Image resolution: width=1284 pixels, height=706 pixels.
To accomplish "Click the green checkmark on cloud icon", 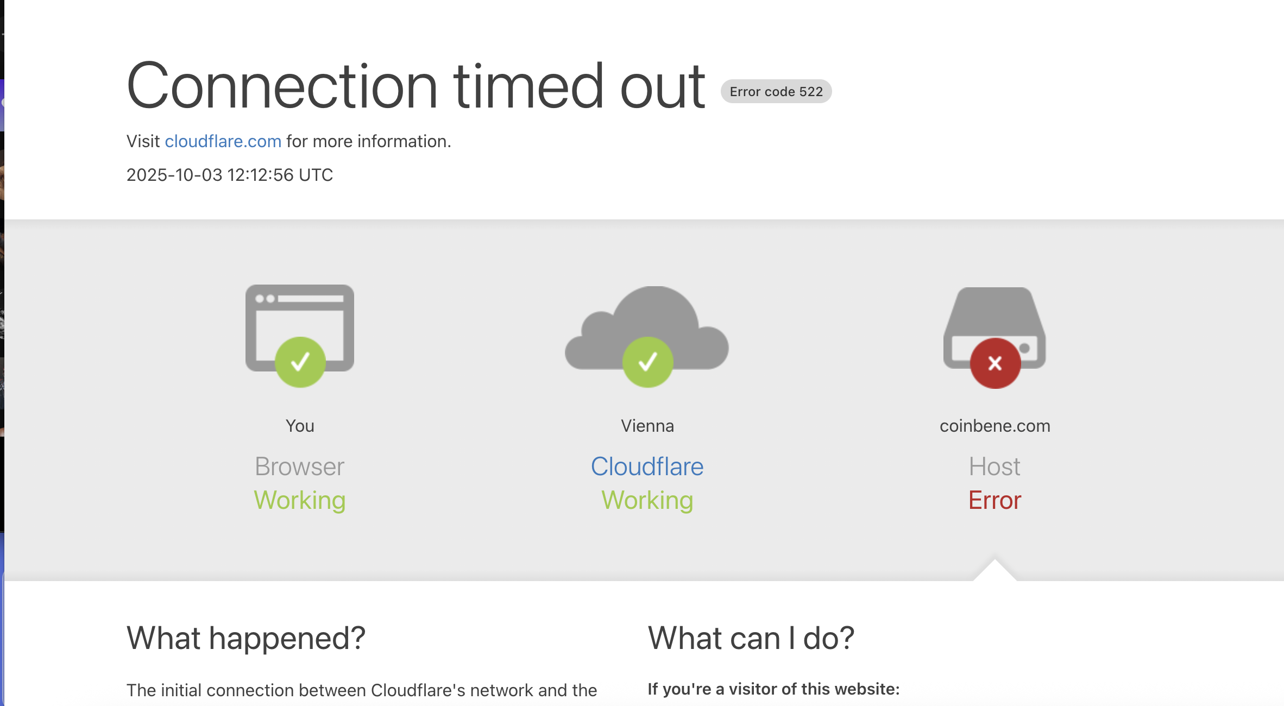I will (647, 362).
